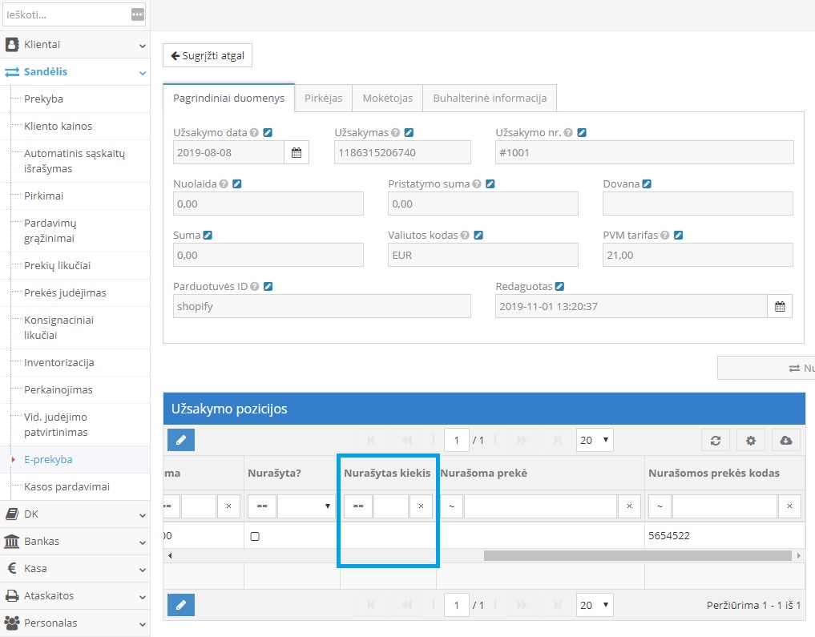
Task: Click the help icon beside Nuolaida
Action: pos(224,184)
